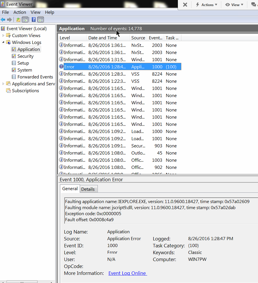The height and width of the screenshot is (283, 258).
Task: Click the System log icon
Action: coord(14,70)
